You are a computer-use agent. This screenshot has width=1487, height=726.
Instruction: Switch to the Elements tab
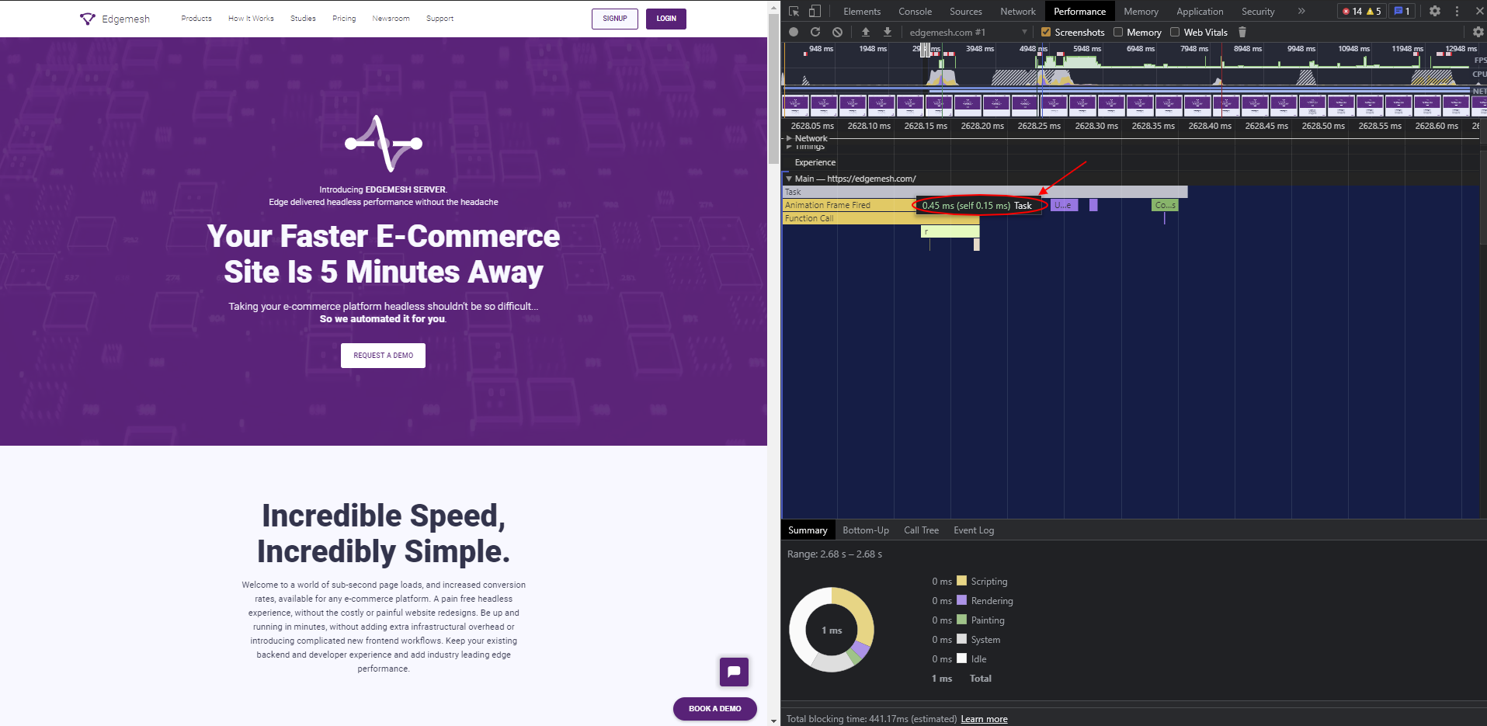click(x=862, y=11)
